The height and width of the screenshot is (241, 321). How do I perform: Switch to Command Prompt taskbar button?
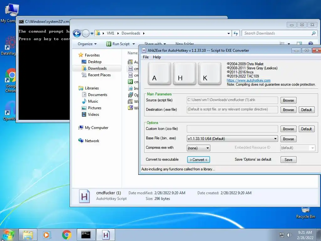(x=86, y=235)
